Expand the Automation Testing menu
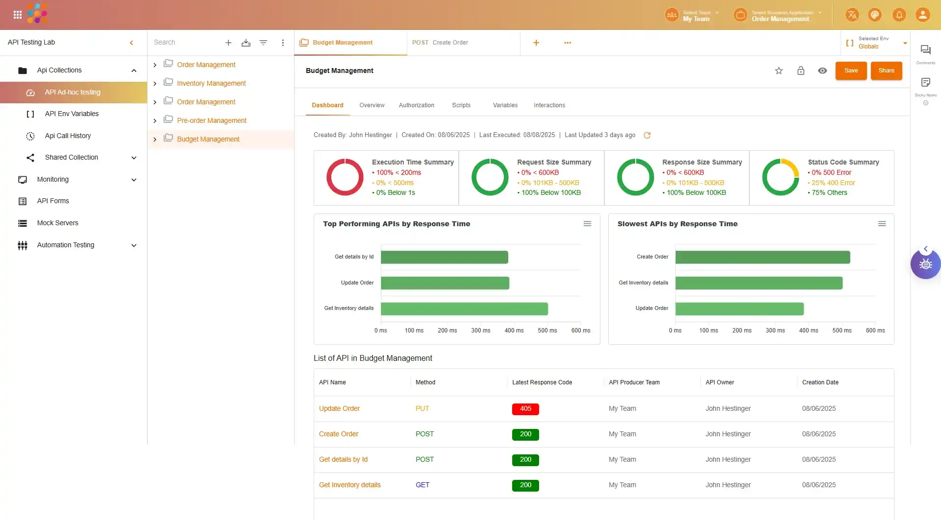The width and height of the screenshot is (941, 520). [x=134, y=245]
